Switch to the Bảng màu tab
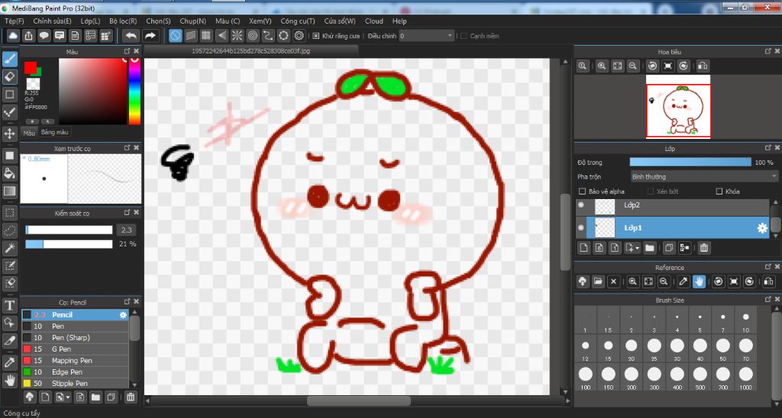This screenshot has width=782, height=418. click(55, 132)
